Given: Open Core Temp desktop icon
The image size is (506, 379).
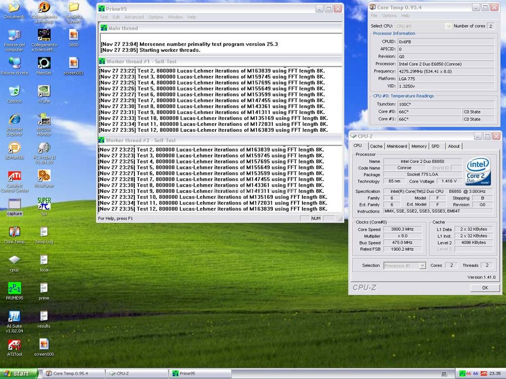Looking at the screenshot, I should (14, 235).
